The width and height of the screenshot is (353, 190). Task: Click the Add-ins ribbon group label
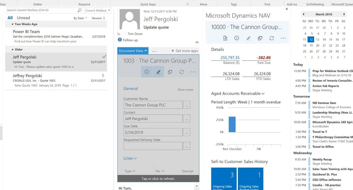(x=292, y=4)
